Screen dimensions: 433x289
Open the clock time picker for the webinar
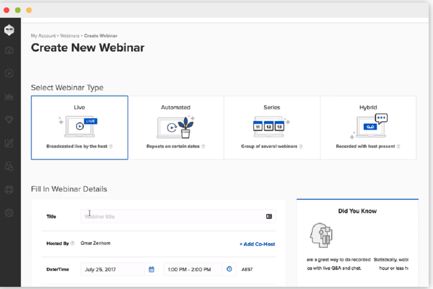tap(229, 269)
